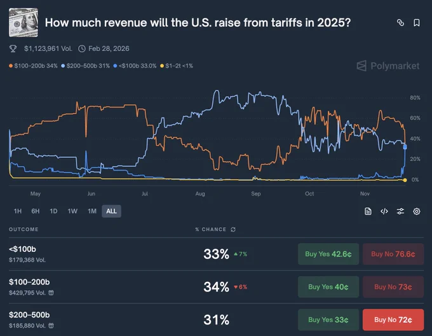432x336 pixels.
Task: Buy Yes at 42.6¢ for <$100b
Action: 328,254
